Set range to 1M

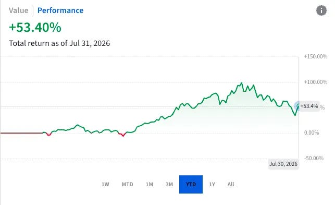pyautogui.click(x=150, y=184)
